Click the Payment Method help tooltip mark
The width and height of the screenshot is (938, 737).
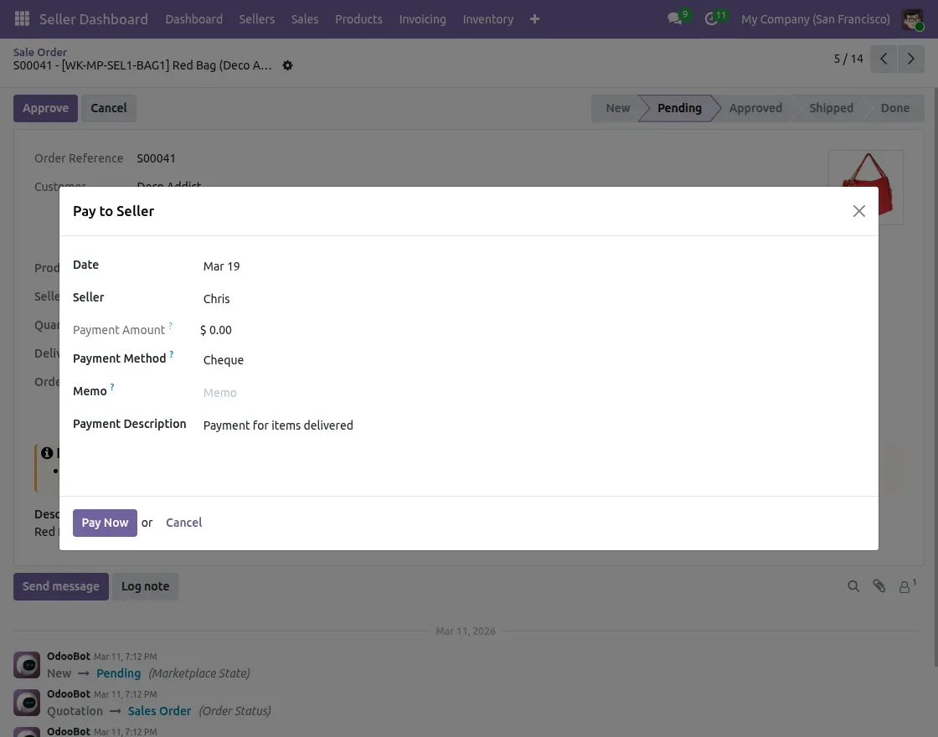[172, 355]
